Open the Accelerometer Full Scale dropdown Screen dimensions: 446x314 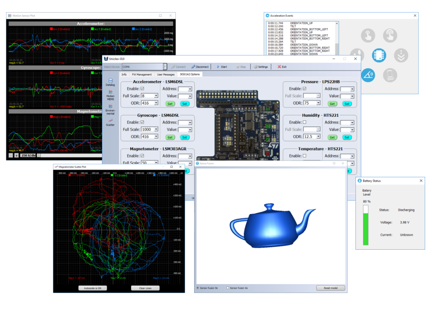(x=156, y=96)
